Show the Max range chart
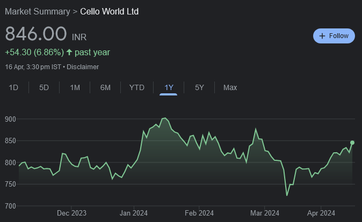The height and width of the screenshot is (222, 362). [x=230, y=87]
